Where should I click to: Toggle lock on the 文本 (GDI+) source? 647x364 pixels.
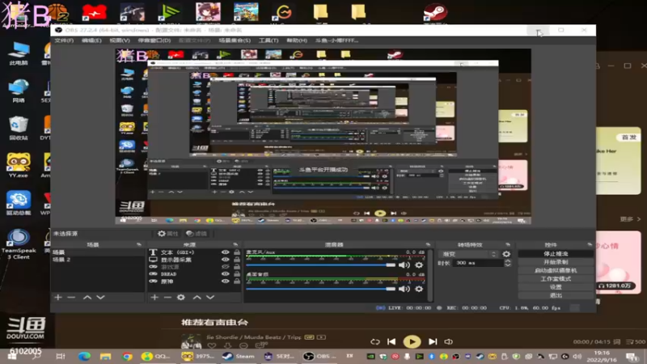click(x=237, y=252)
